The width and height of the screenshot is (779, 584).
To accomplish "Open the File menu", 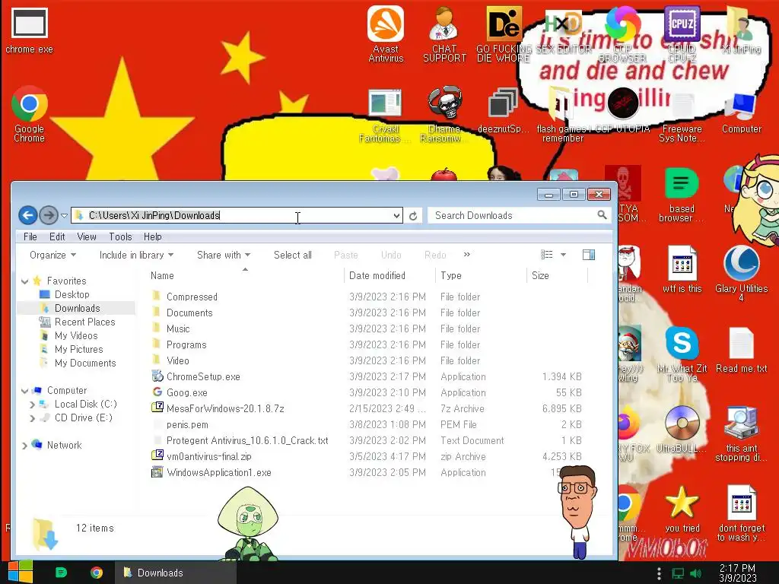I will click(30, 236).
